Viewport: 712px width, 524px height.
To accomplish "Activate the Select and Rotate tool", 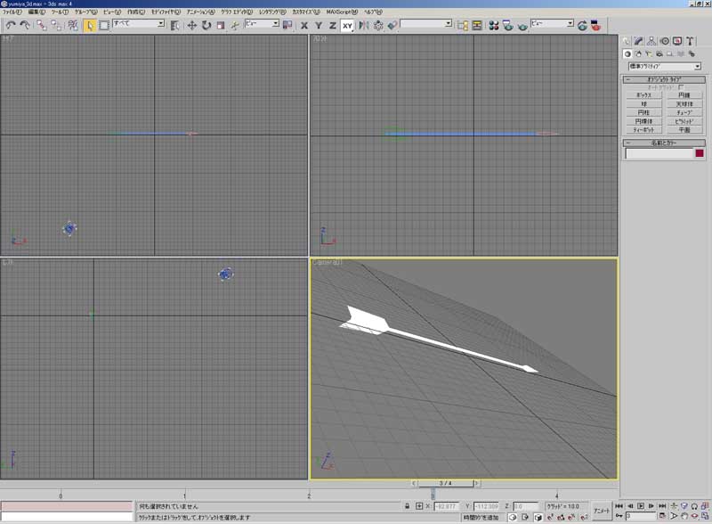I will 206,25.
